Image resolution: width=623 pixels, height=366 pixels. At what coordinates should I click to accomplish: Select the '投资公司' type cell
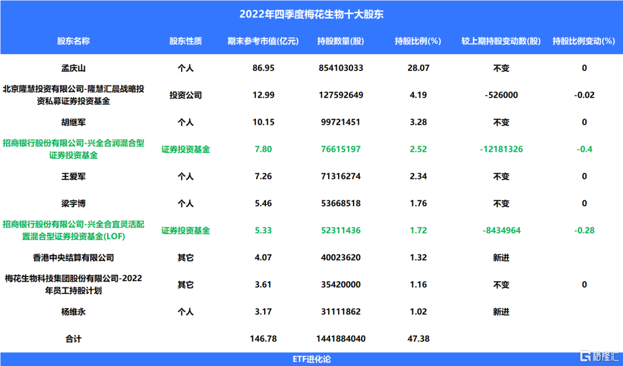coord(186,95)
